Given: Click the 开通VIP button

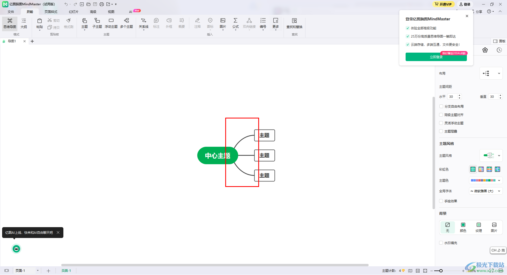Looking at the screenshot, I should [443, 4].
